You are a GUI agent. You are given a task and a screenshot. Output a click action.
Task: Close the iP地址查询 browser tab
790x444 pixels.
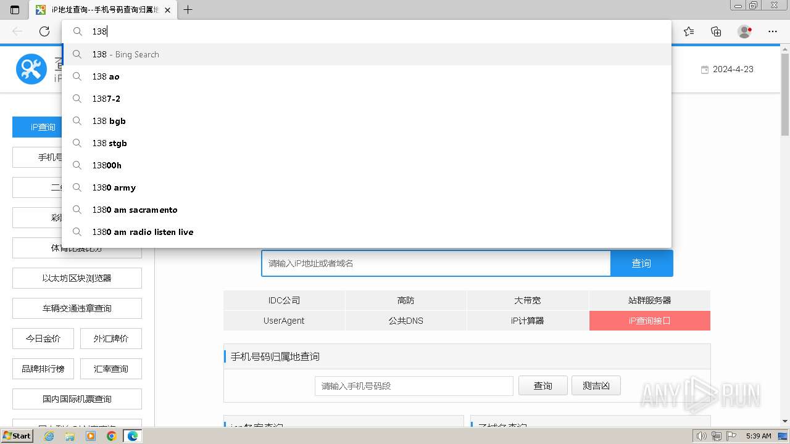(167, 10)
